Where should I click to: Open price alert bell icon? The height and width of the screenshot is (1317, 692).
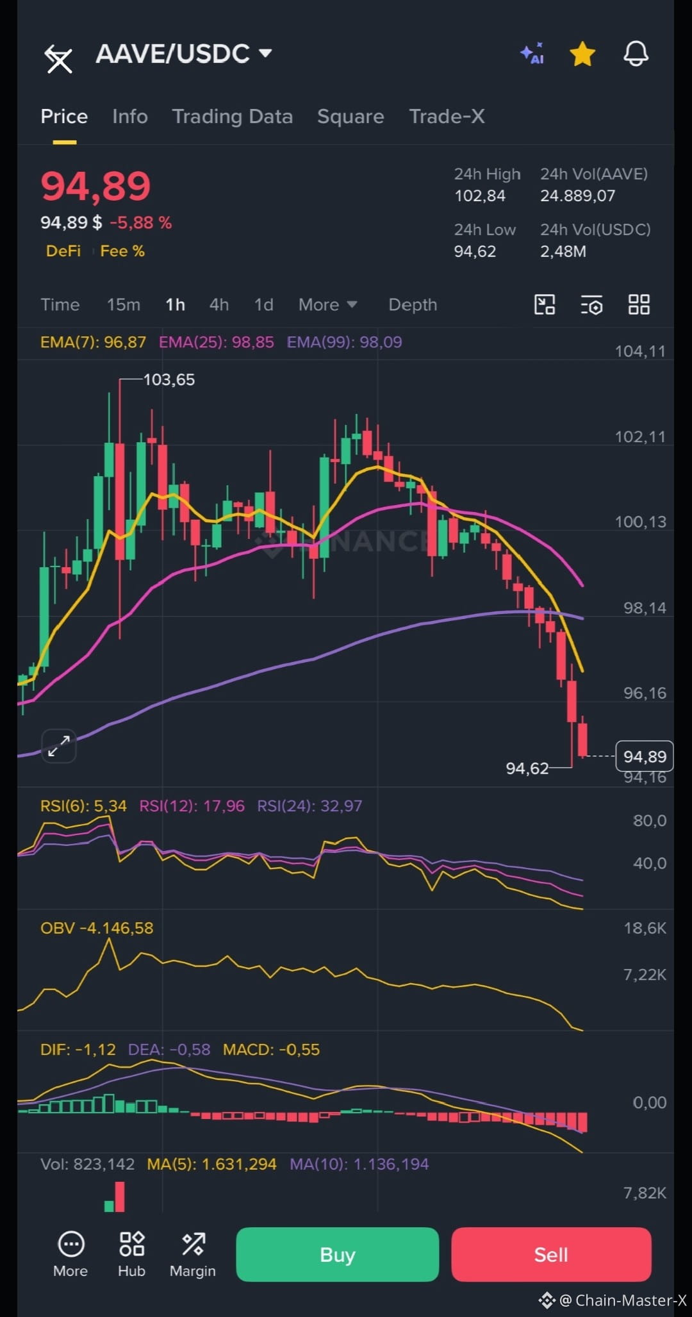point(636,54)
